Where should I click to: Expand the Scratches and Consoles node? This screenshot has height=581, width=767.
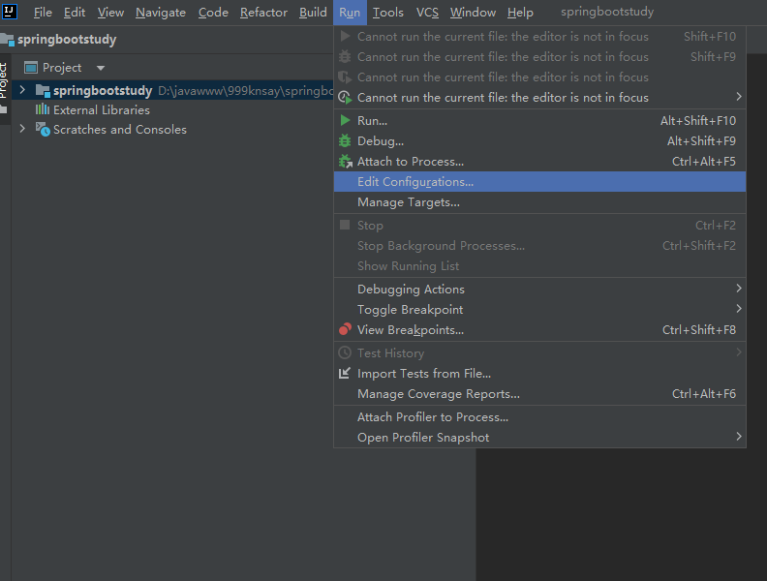tap(21, 130)
